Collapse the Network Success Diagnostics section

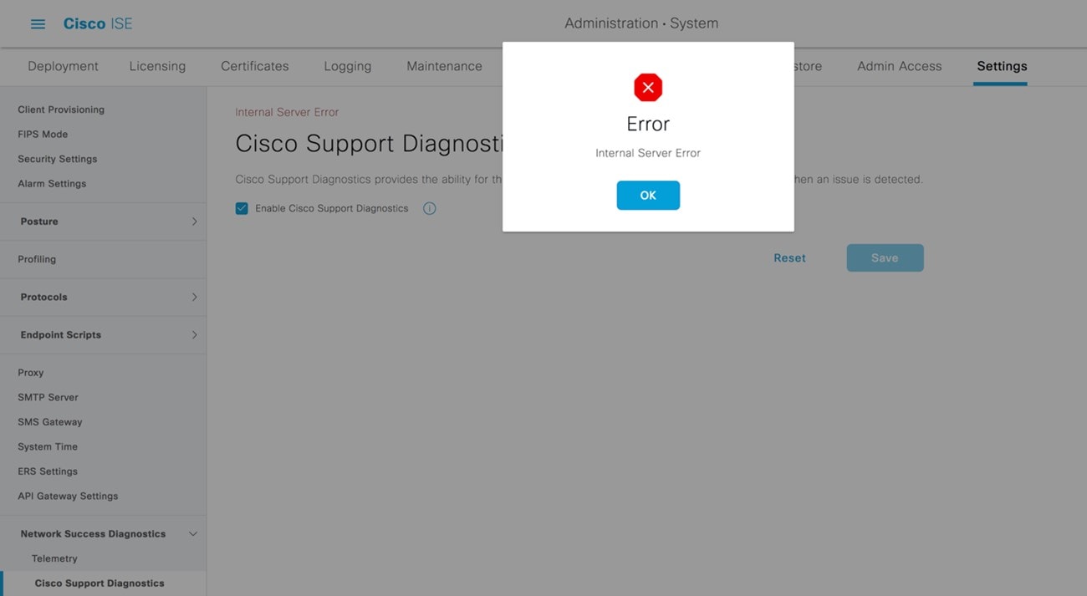[x=193, y=533]
